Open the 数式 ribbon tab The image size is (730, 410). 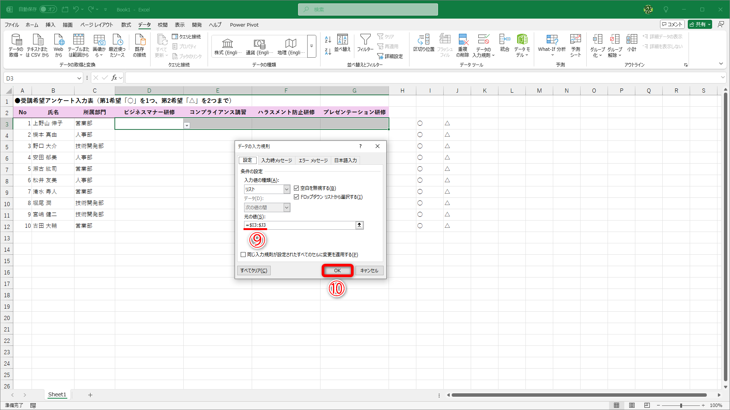(x=126, y=25)
